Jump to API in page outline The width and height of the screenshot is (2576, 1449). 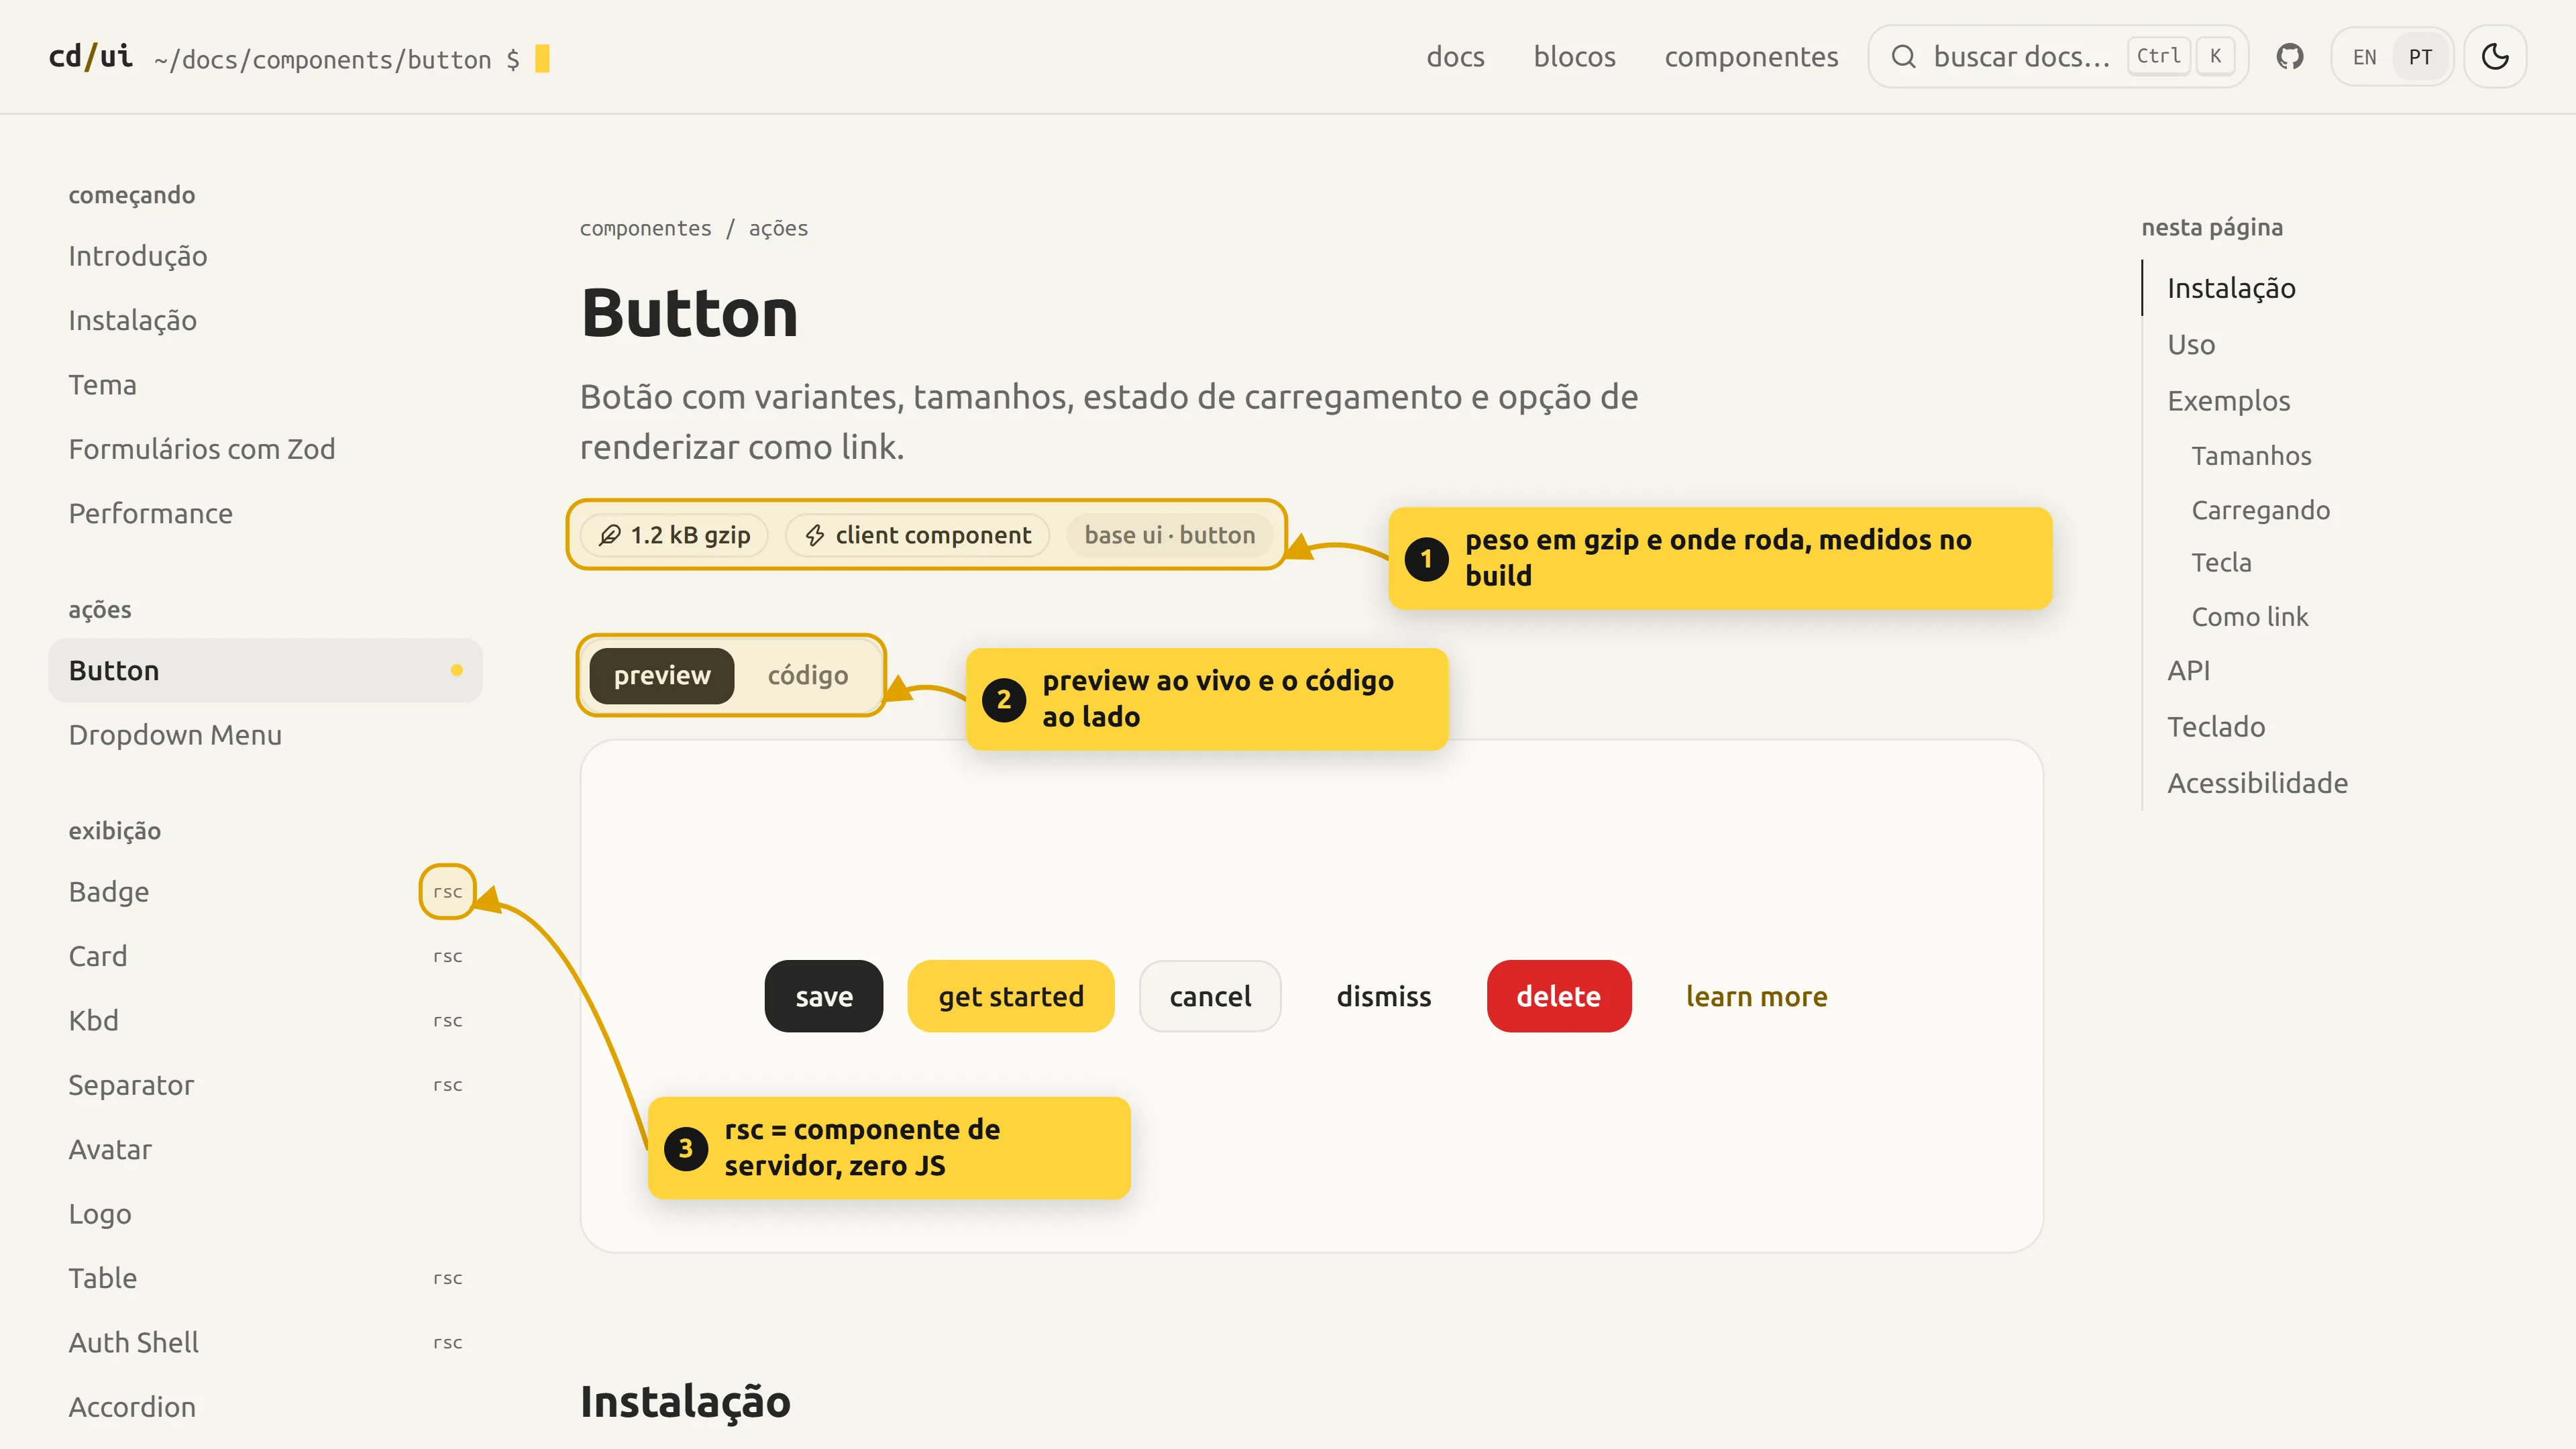[2188, 670]
